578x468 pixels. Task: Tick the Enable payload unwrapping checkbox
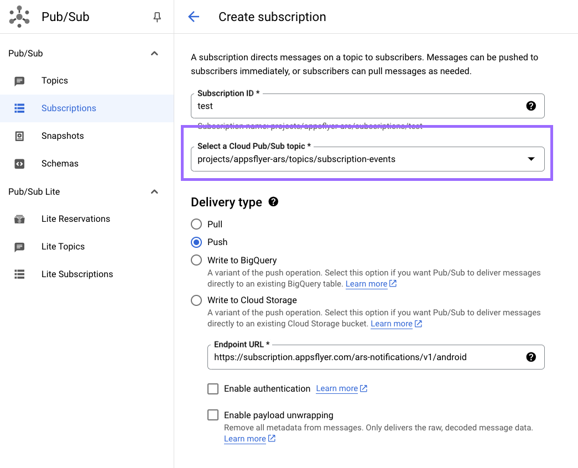pos(213,415)
